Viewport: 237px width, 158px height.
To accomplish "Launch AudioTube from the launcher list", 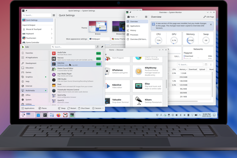I will [x=76, y=53].
